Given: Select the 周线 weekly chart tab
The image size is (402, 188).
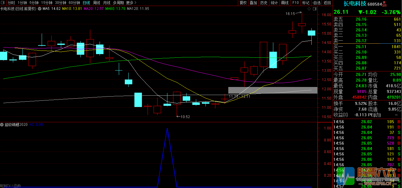Looking at the screenshot, I should pos(96,3).
